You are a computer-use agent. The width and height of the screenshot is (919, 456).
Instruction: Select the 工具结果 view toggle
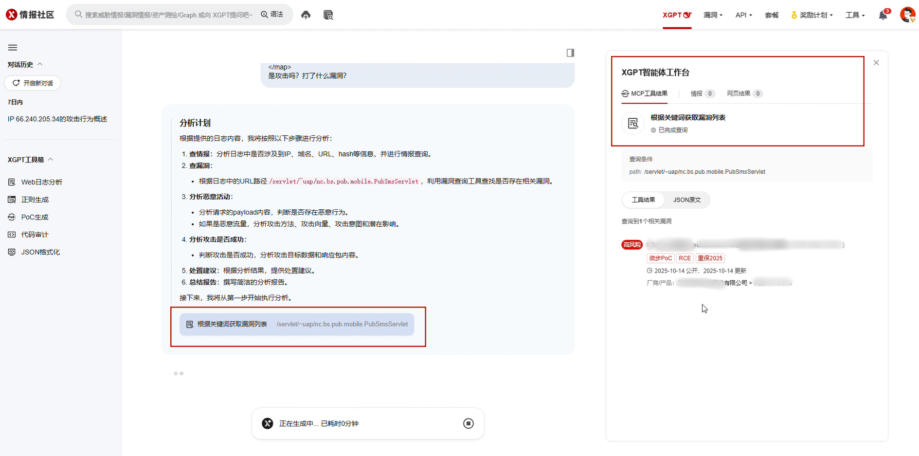pos(643,200)
